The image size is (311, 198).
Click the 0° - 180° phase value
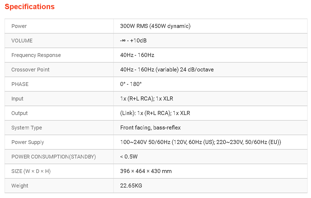pos(131,84)
